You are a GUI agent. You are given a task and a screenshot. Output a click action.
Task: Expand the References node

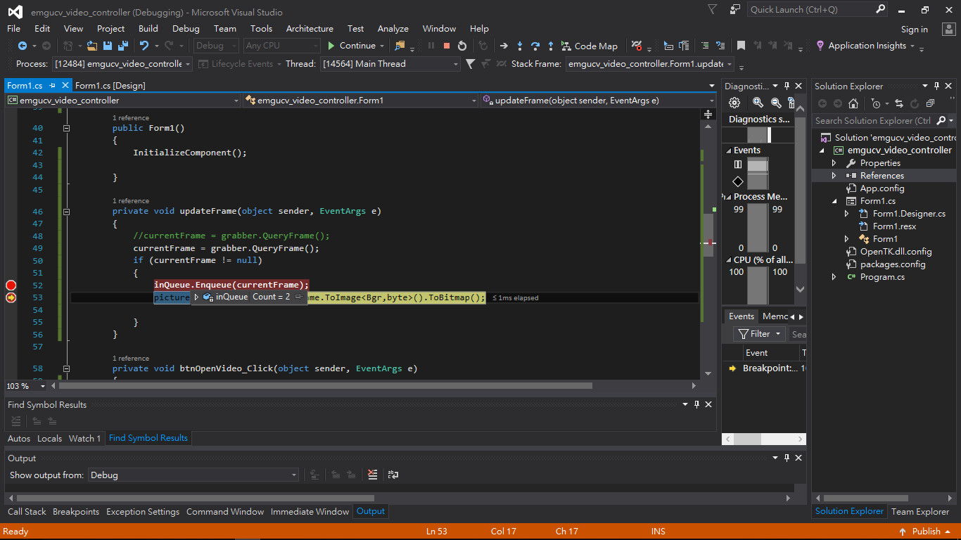tap(834, 176)
